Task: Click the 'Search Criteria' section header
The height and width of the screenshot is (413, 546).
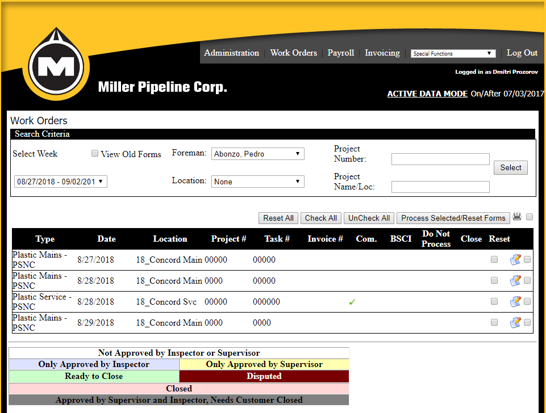Action: [x=273, y=134]
